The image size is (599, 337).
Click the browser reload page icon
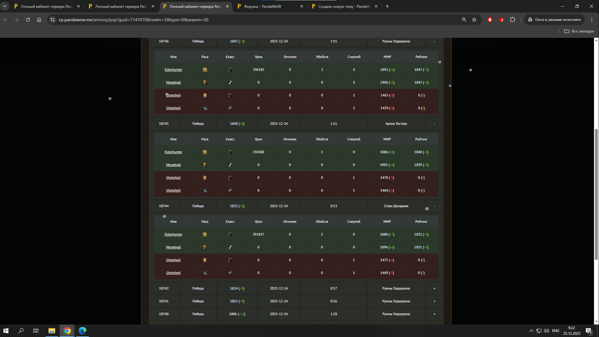tap(28, 20)
